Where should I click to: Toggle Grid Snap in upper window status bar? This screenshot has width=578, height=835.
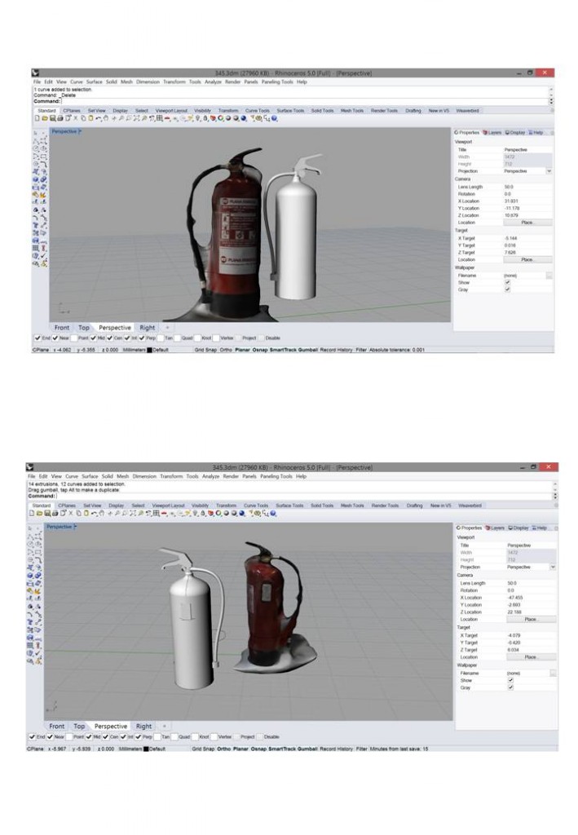tap(205, 350)
